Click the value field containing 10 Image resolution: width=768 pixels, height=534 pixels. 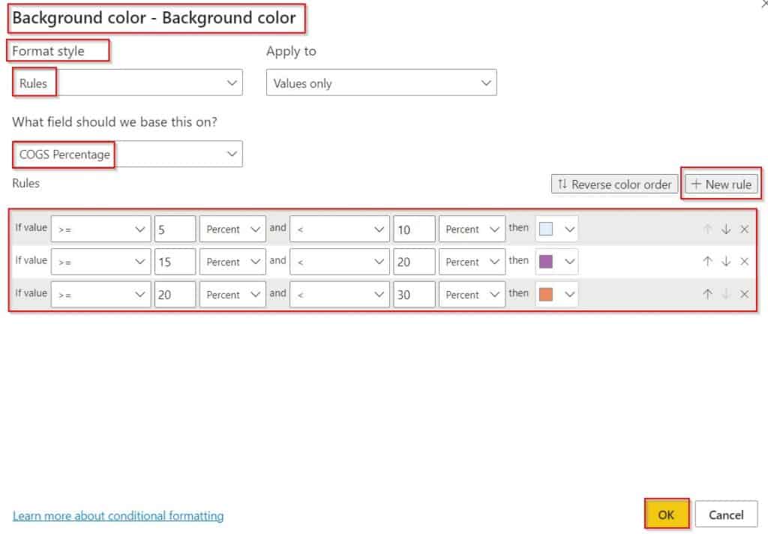(x=414, y=229)
